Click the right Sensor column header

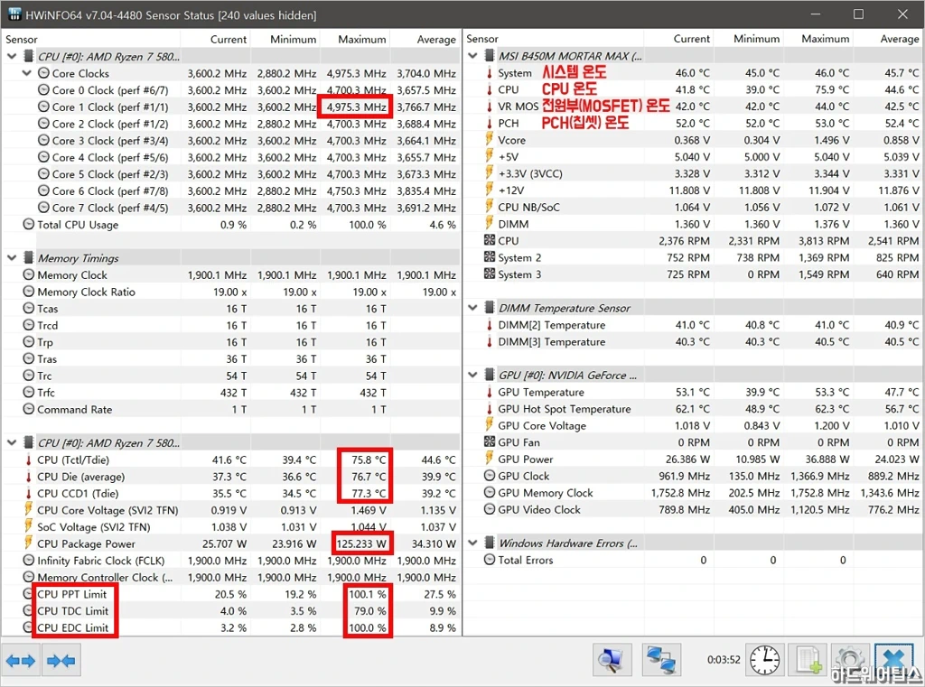(x=554, y=39)
